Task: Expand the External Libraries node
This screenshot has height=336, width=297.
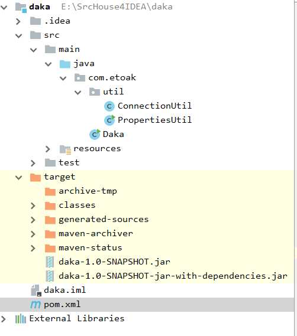Action: click(x=4, y=319)
